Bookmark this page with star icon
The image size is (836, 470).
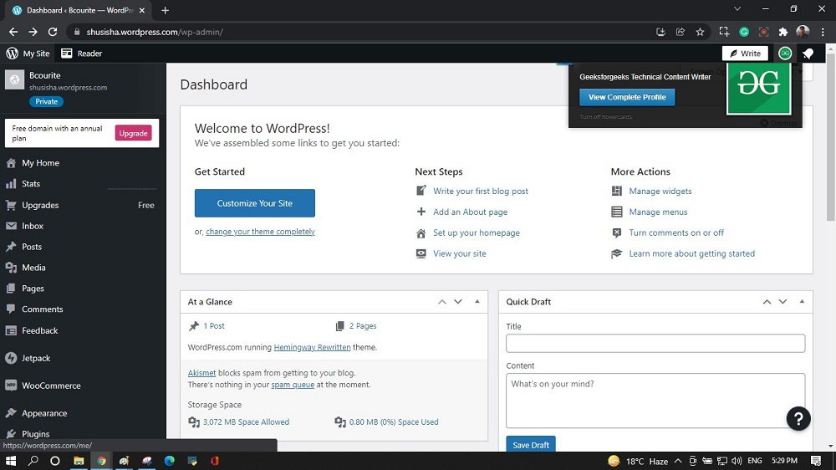700,32
